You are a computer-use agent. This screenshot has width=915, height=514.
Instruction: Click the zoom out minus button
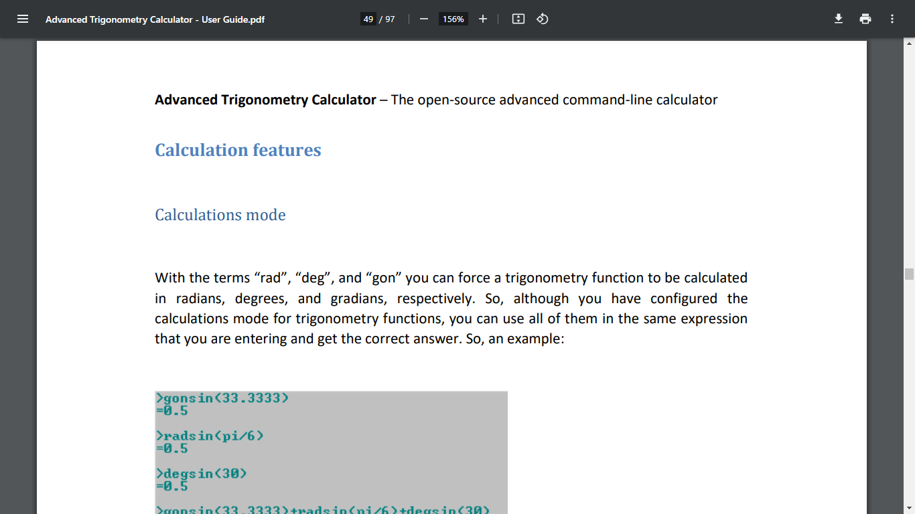point(423,19)
